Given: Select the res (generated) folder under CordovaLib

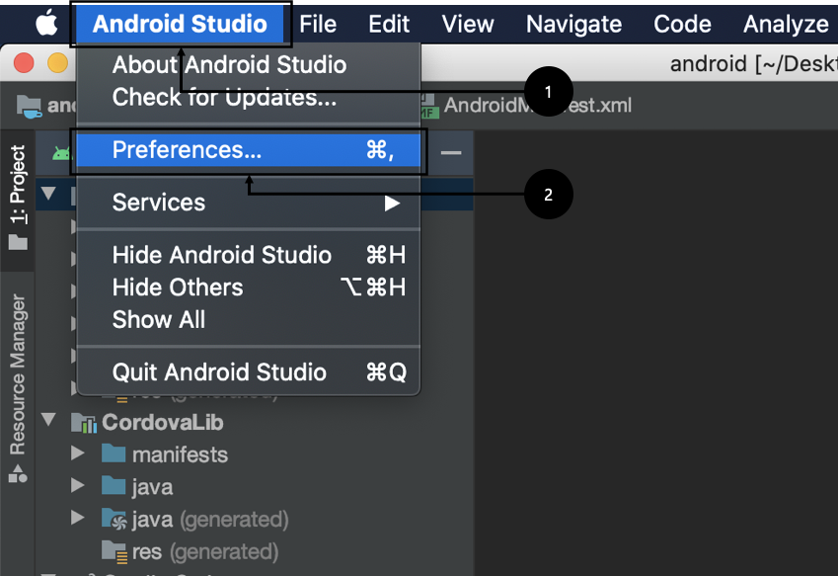Looking at the screenshot, I should [205, 552].
